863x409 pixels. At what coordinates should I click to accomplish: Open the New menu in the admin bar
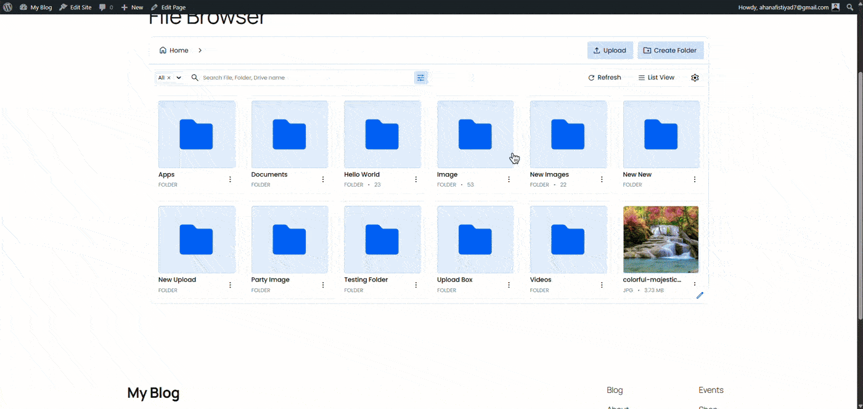tap(132, 7)
